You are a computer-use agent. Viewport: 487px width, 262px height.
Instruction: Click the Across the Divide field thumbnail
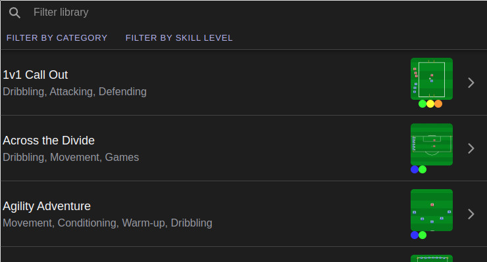click(432, 144)
